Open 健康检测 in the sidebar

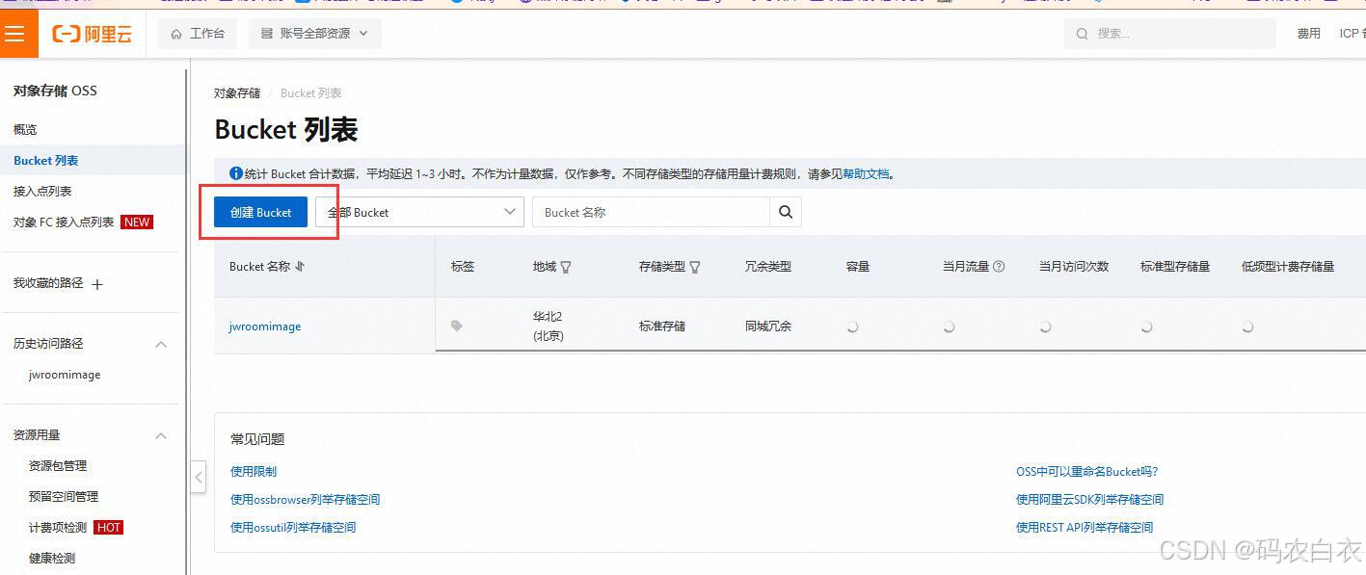[x=52, y=558]
